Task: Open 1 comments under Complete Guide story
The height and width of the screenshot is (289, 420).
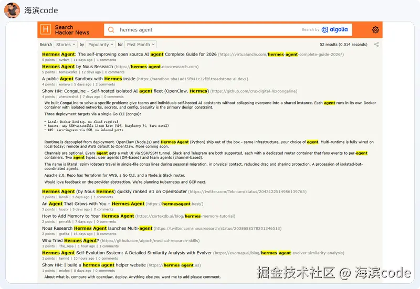Action: (x=107, y=60)
